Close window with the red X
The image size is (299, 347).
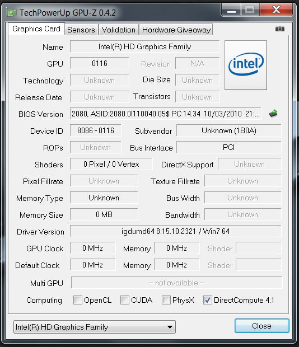click(x=276, y=10)
